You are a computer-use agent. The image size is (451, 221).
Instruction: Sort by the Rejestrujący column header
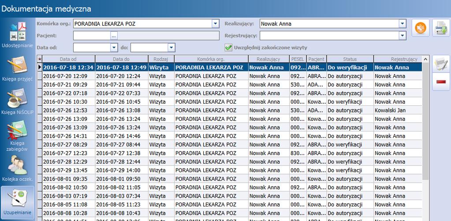pos(398,59)
